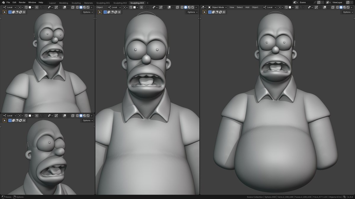The width and height of the screenshot is (355, 199).
Task: Open the Object menu in middle viewport header
Action: tap(100, 7)
